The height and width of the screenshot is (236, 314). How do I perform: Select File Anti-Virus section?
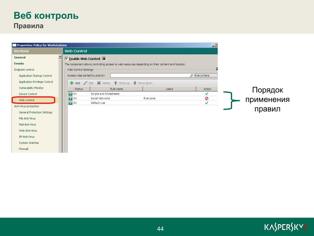point(27,118)
